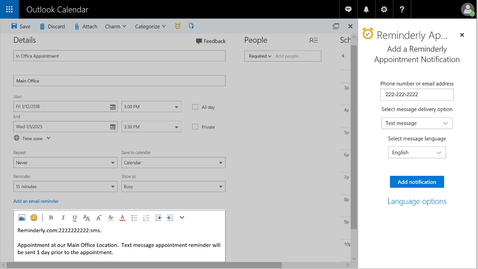This screenshot has width=478, height=269.
Task: Open the Reminder dropdown set to 15 minutes
Action: click(x=65, y=186)
